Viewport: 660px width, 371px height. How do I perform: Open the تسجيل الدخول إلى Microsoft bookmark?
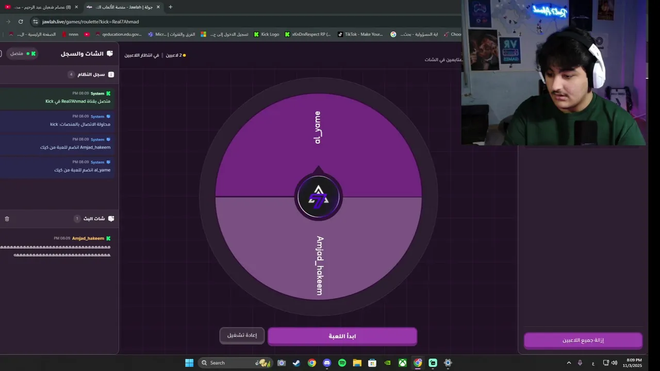coord(224,35)
